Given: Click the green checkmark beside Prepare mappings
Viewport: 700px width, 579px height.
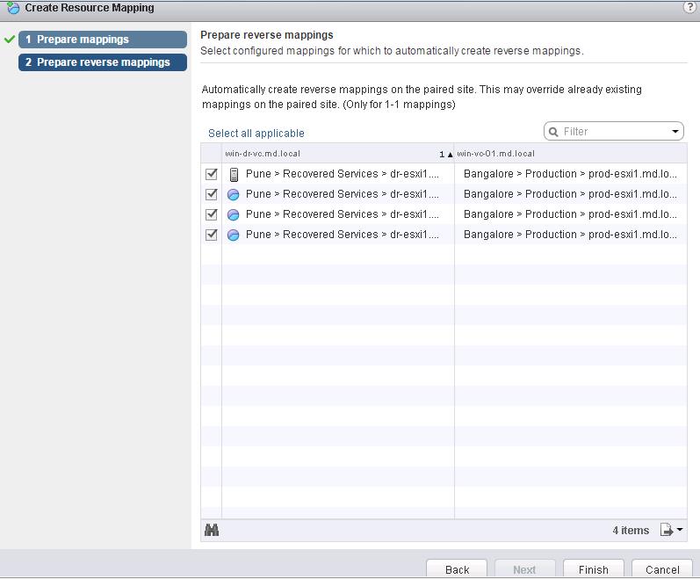Looking at the screenshot, I should point(10,40).
